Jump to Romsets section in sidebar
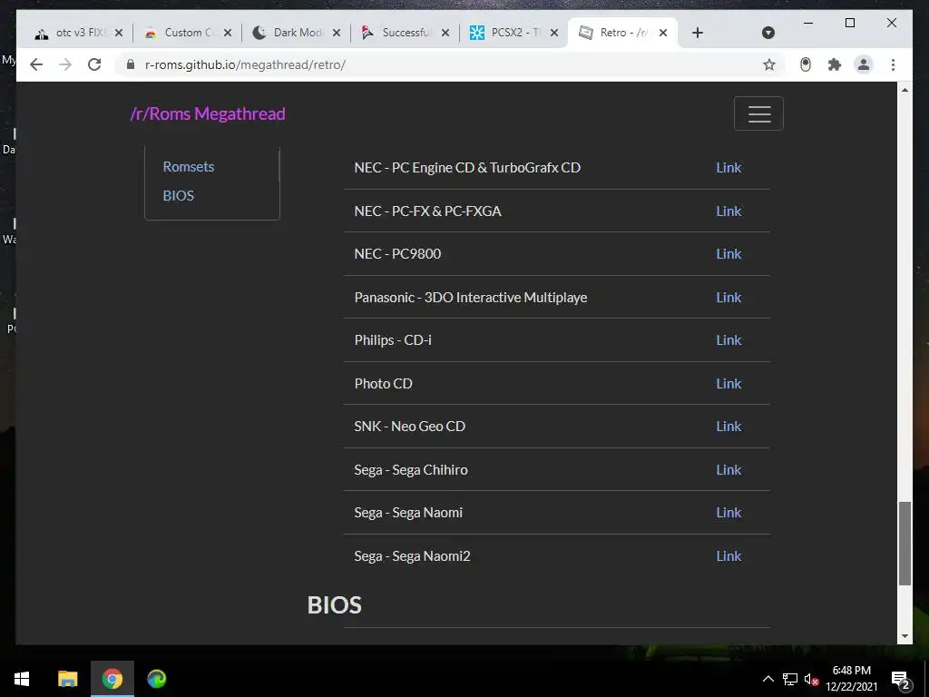The width and height of the screenshot is (929, 697). click(189, 167)
